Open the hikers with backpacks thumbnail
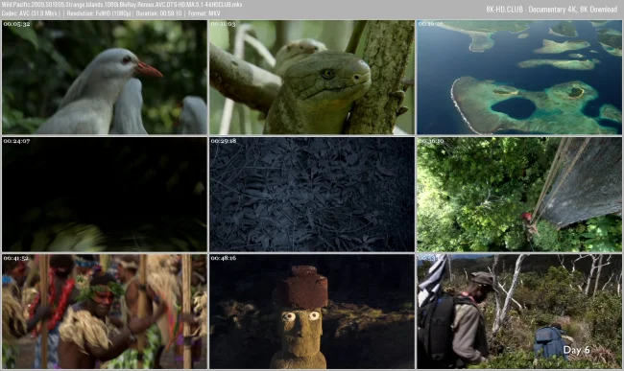624x371 pixels. tap(519, 312)
